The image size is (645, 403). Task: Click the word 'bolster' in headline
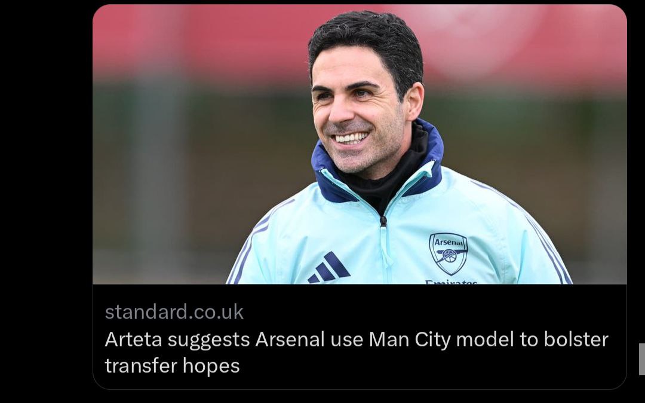pyautogui.click(x=576, y=340)
